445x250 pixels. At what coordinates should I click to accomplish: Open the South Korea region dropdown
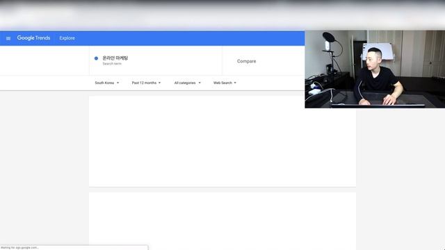click(106, 83)
